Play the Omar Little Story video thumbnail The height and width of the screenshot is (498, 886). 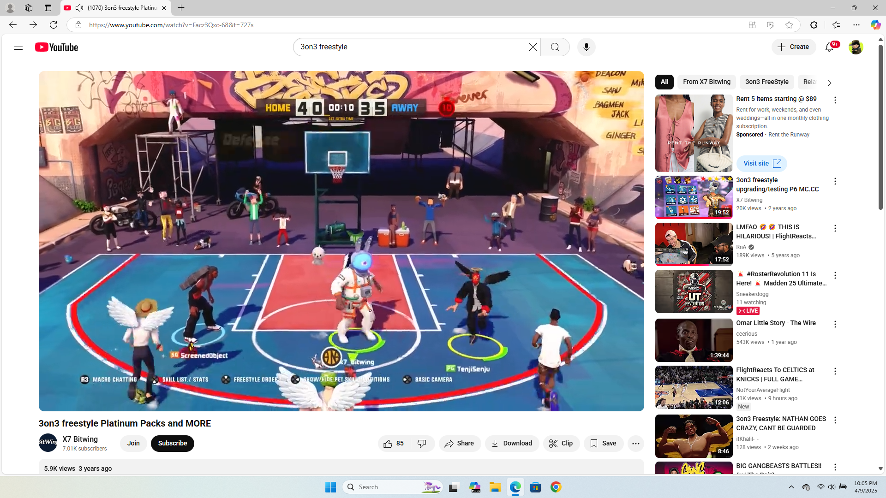(694, 340)
